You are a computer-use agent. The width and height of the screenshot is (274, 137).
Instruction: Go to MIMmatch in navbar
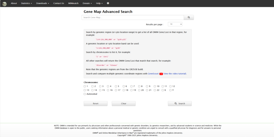tap(73, 3)
